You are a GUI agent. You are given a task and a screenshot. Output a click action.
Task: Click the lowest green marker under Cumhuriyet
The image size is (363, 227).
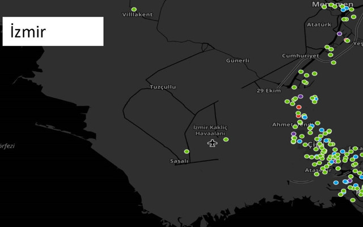(334, 62)
